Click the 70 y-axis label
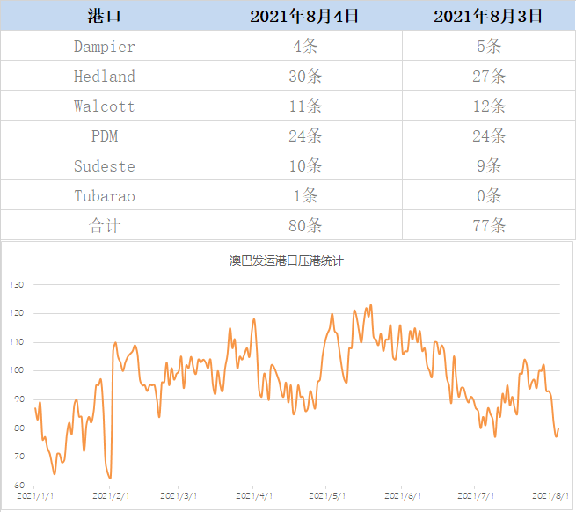This screenshot has height=512, width=576. (19, 457)
